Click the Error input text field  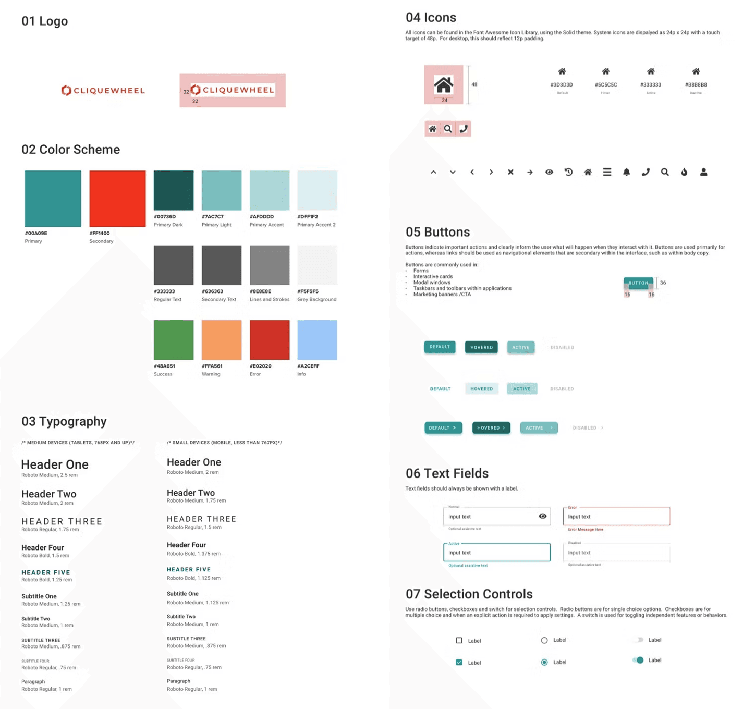[616, 517]
